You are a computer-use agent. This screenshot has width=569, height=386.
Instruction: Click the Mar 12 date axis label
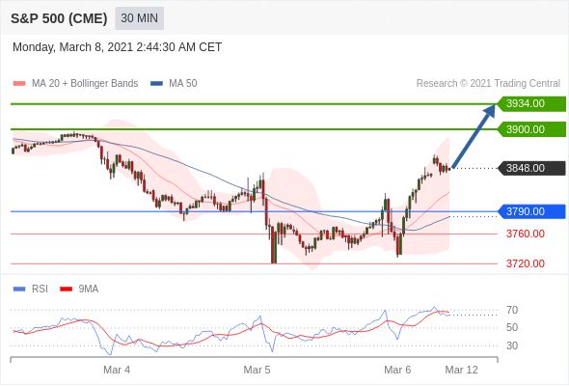(462, 370)
